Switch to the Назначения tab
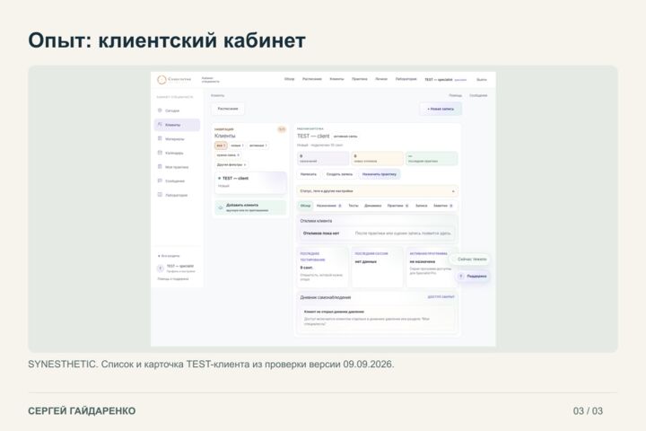646x431 pixels. click(328, 206)
